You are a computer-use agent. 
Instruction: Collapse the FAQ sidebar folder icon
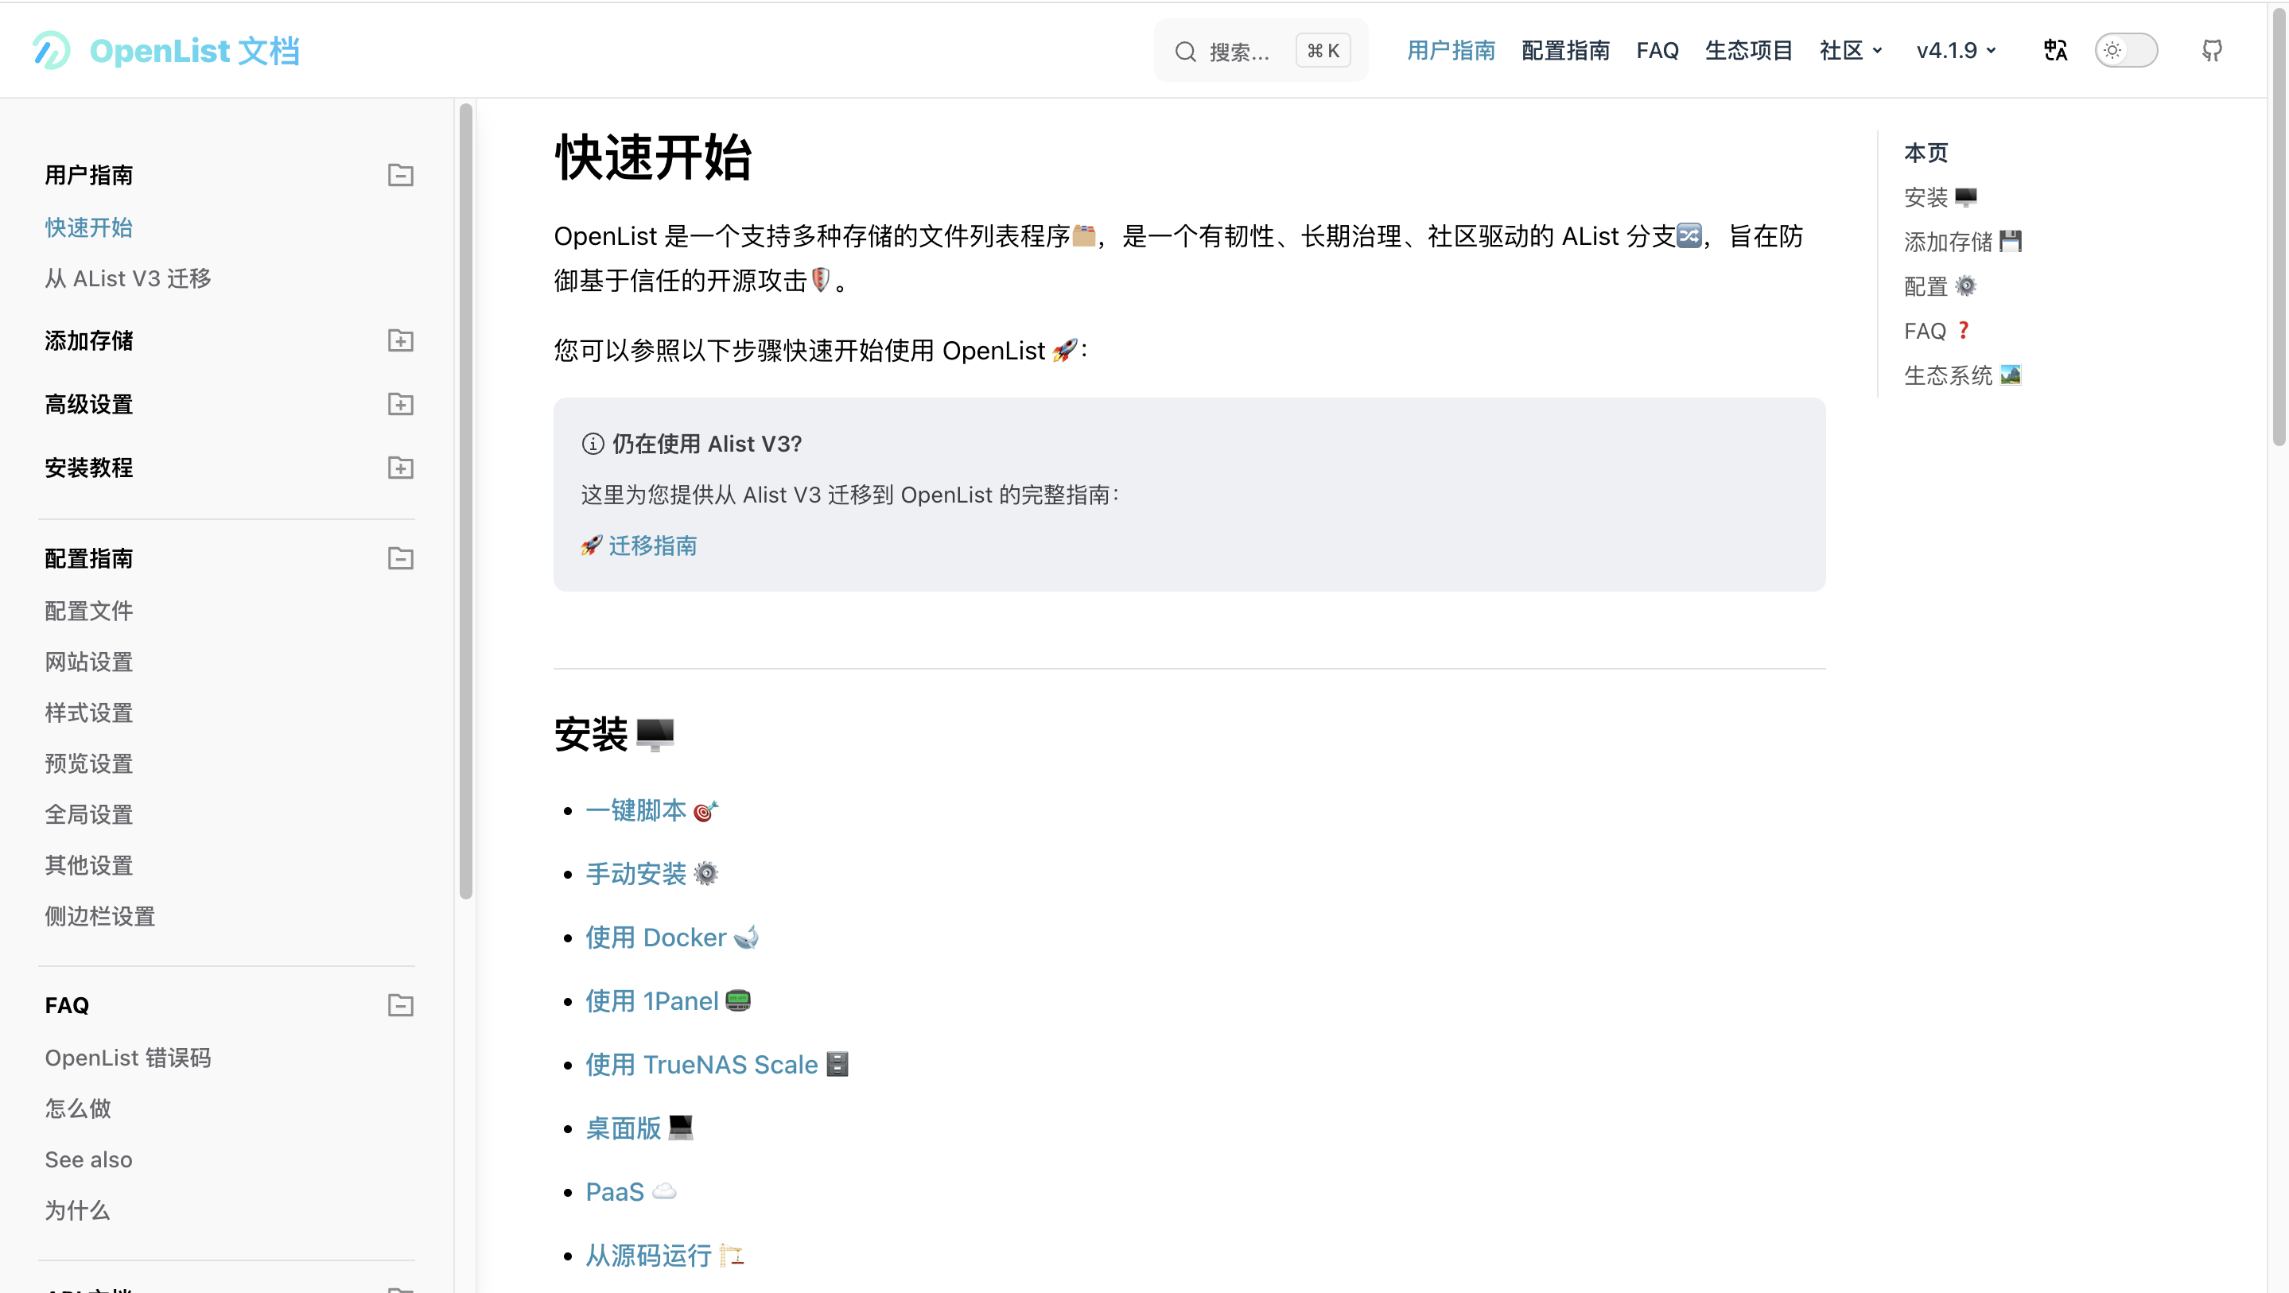401,1005
